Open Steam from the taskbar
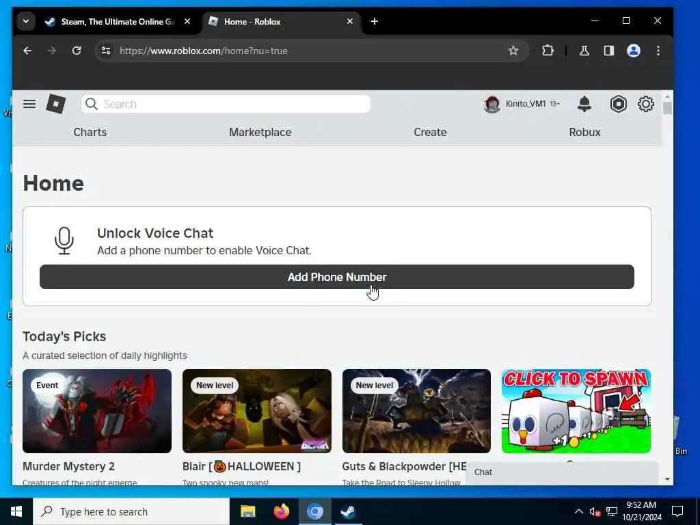700x525 pixels. click(348, 511)
